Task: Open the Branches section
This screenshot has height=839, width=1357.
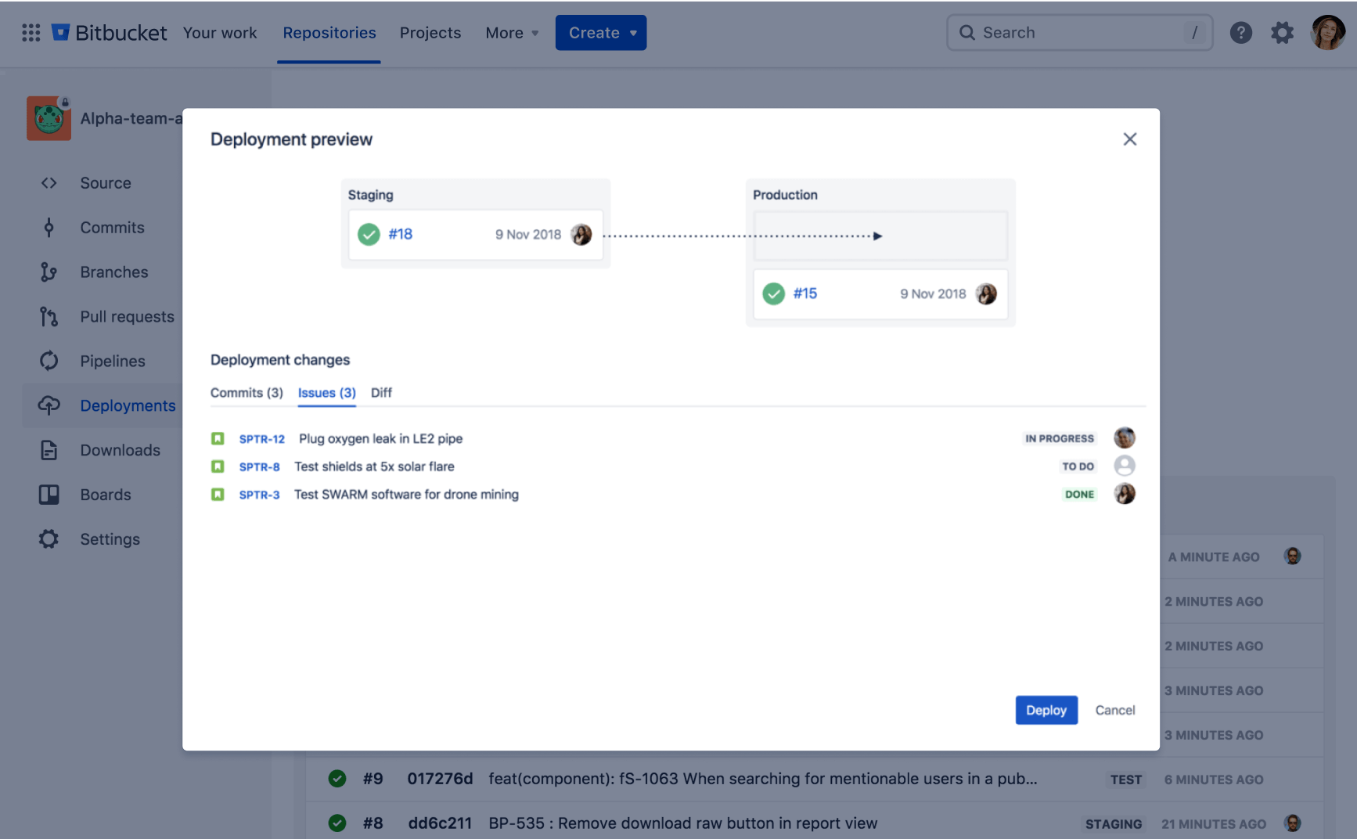Action: pos(113,272)
